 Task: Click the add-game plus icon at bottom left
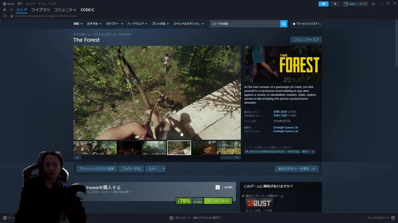coord(5,218)
